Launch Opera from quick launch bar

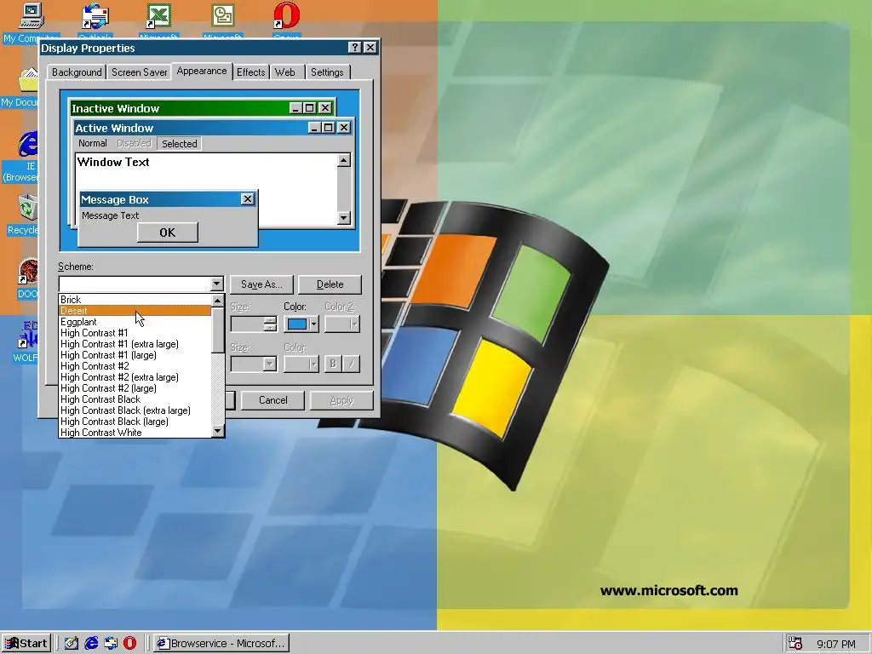tap(129, 644)
